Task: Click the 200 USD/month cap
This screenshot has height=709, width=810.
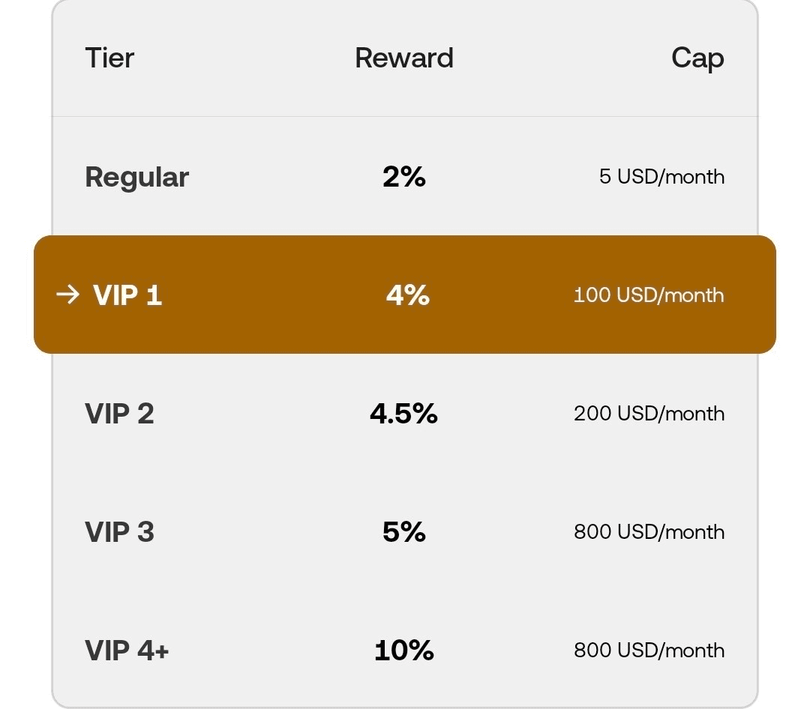Action: 649,414
